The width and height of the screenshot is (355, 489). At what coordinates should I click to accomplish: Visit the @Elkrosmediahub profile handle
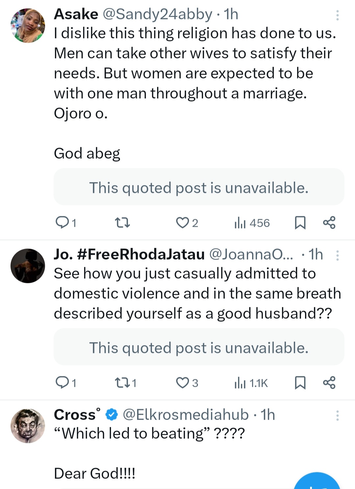pos(186,415)
